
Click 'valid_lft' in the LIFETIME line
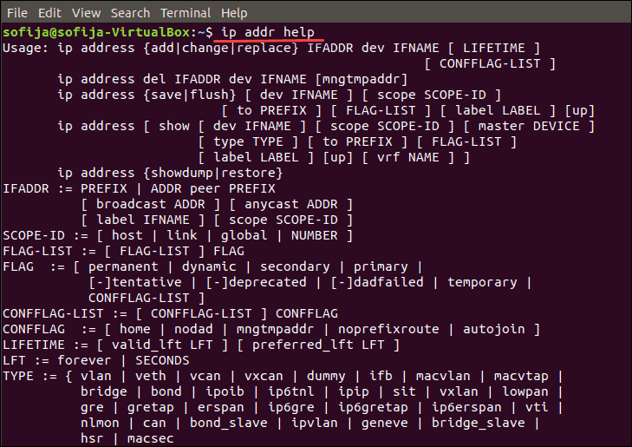147,345
